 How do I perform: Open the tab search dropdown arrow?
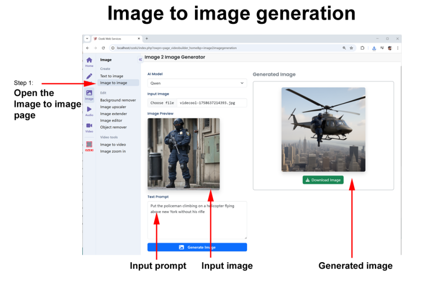(x=87, y=39)
